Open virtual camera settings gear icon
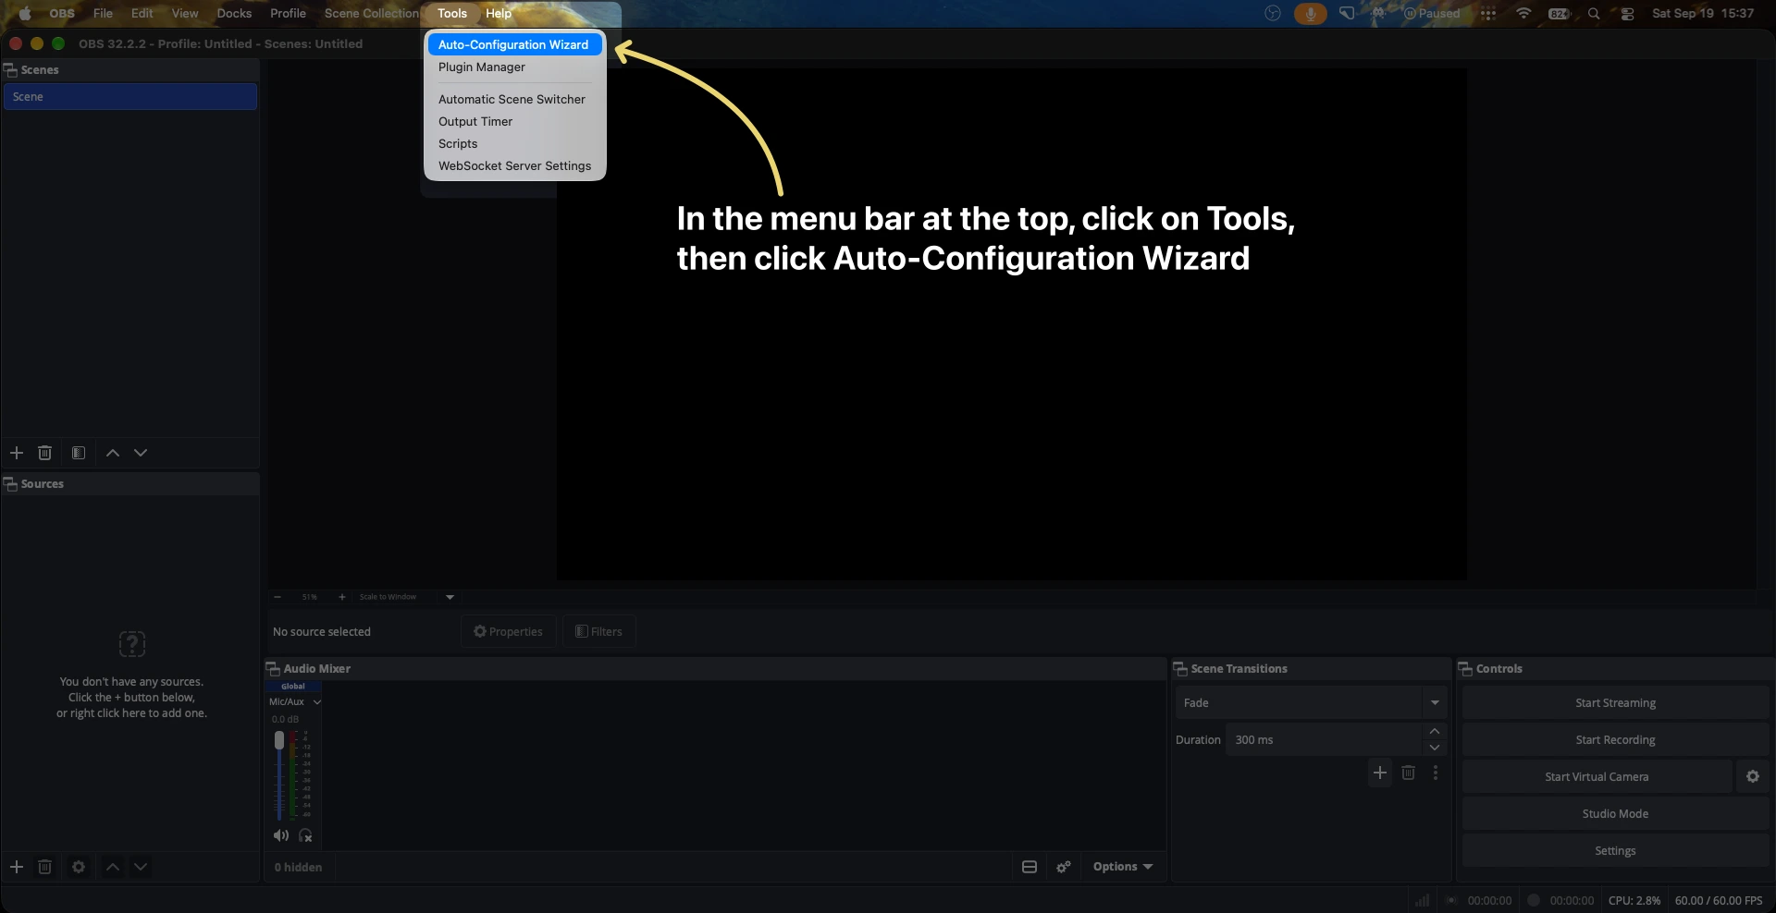The width and height of the screenshot is (1776, 913). [1753, 777]
